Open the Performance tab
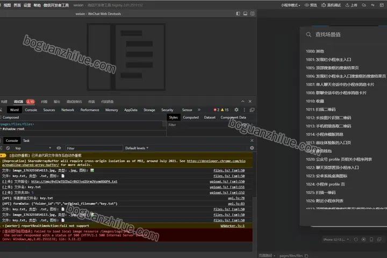The height and width of the screenshot is (258, 387). [90, 110]
